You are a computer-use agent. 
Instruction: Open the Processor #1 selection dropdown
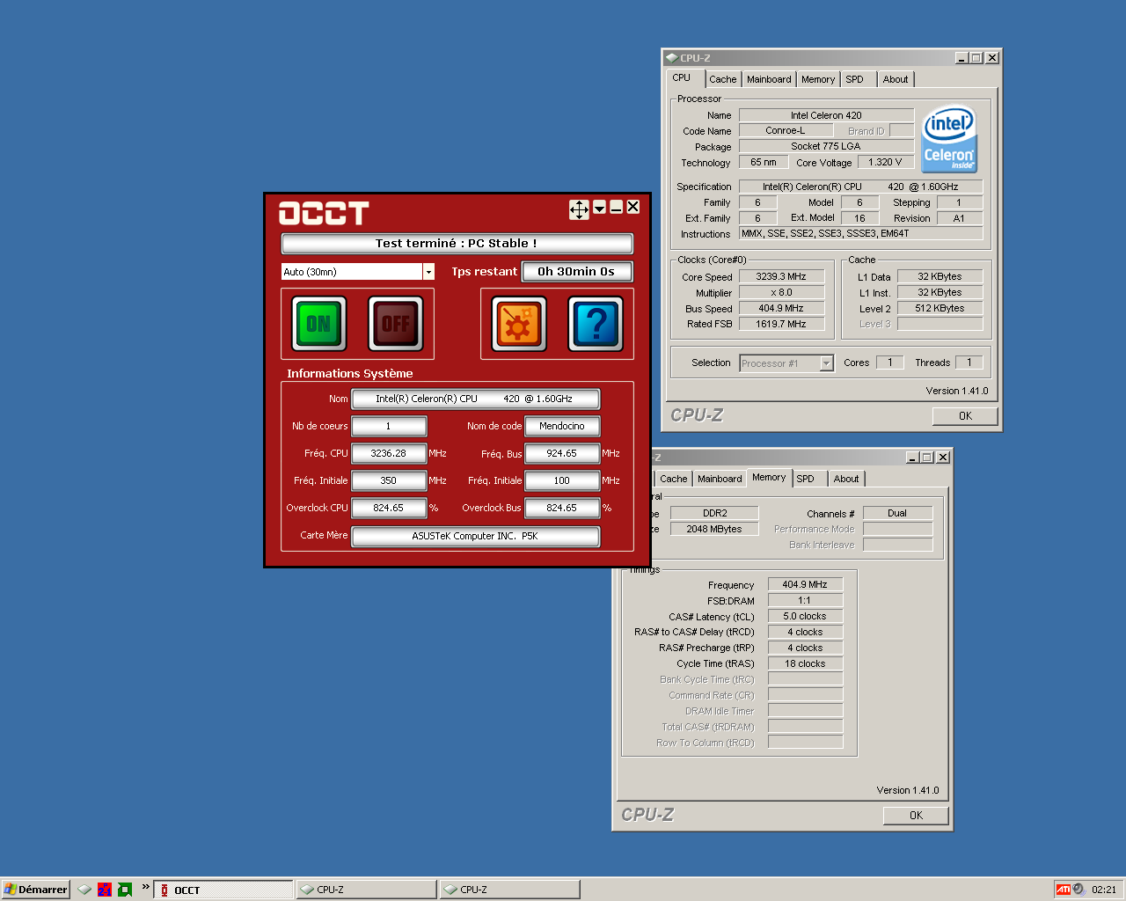pos(826,363)
